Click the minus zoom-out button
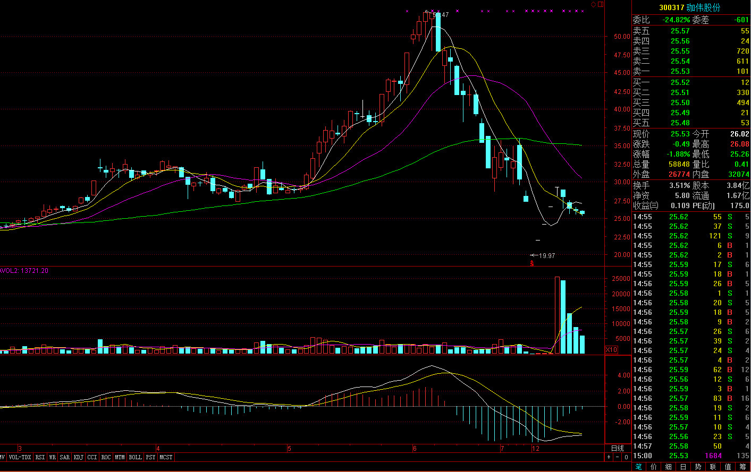751x472 pixels. (x=618, y=457)
